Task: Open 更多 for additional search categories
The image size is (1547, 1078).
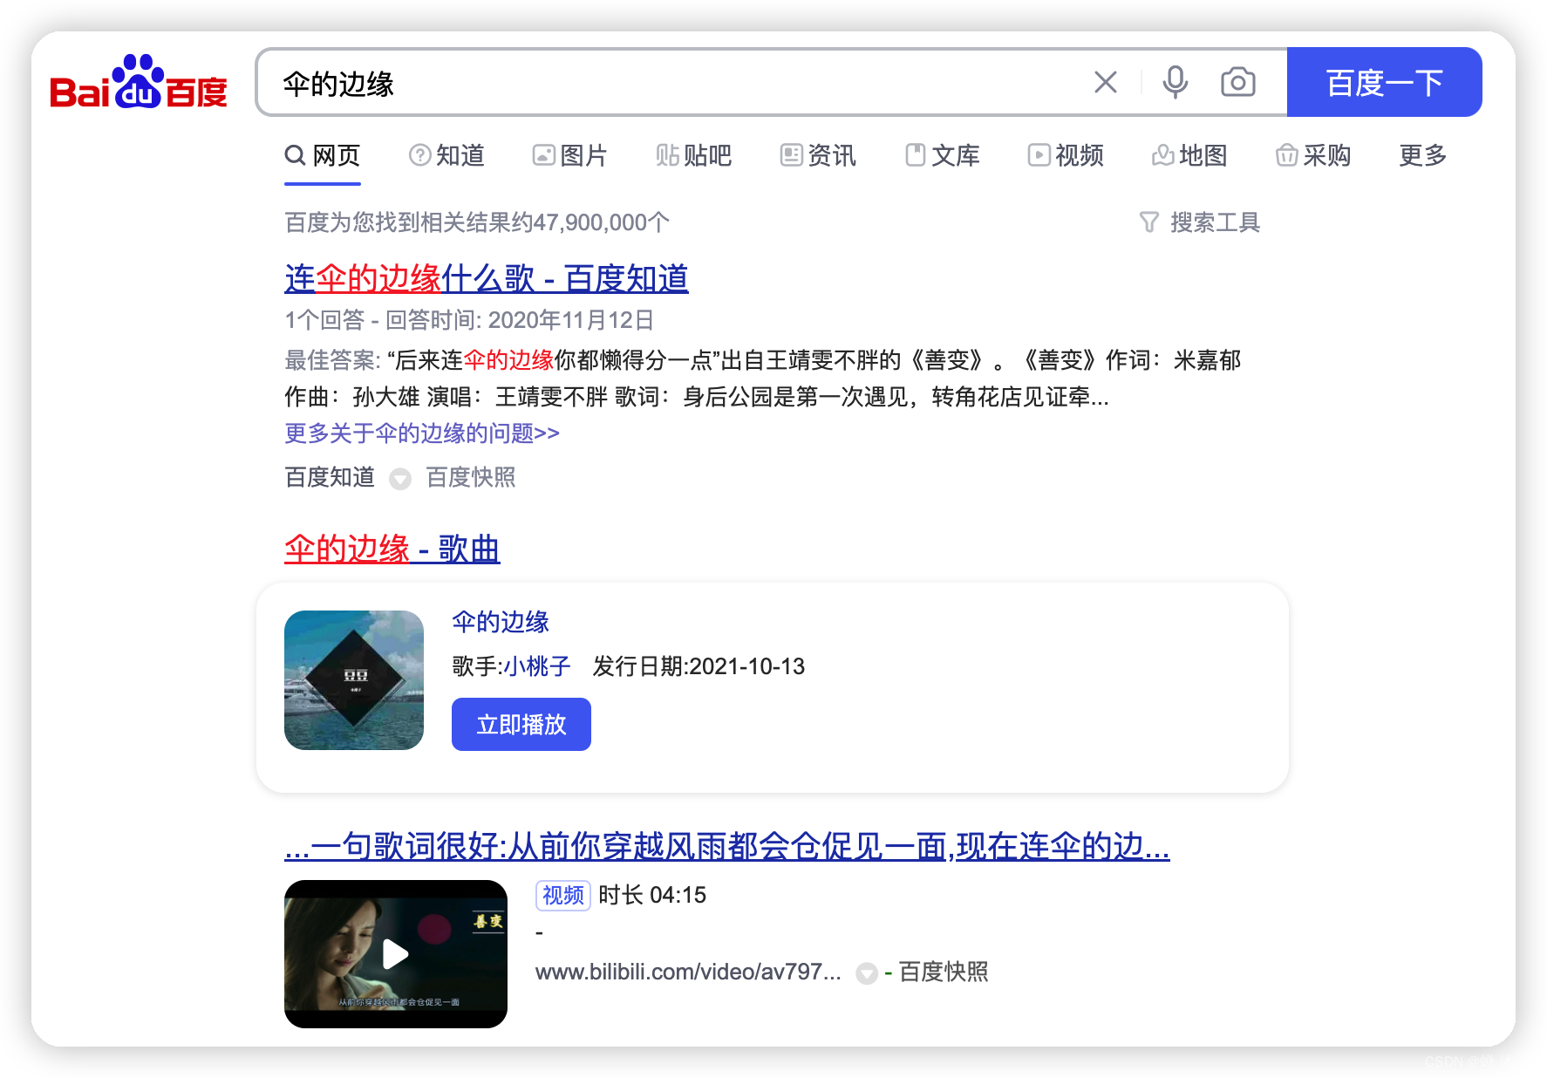Action: tap(1421, 155)
